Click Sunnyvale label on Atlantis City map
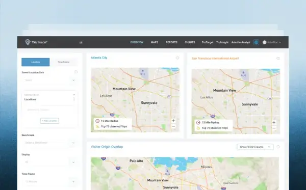Image resolution: width=306 pixels, height=190 pixels. tap(149, 103)
